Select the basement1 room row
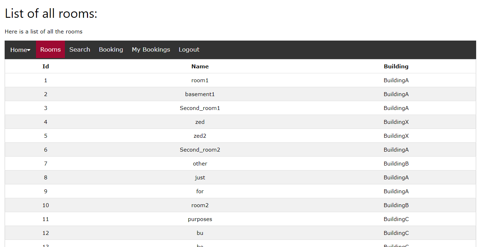Screen dimensions: 484x247 pos(200,94)
